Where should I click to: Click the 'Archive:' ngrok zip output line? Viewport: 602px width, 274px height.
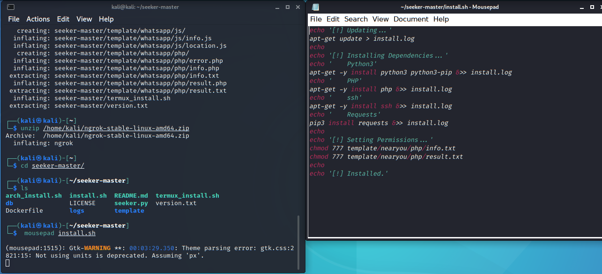pyautogui.click(x=97, y=135)
